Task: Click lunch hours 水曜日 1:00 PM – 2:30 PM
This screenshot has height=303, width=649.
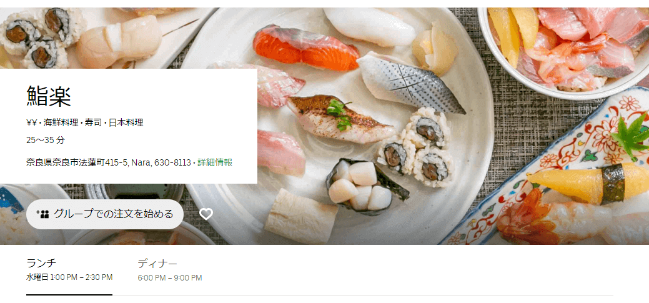Action: pos(69,277)
